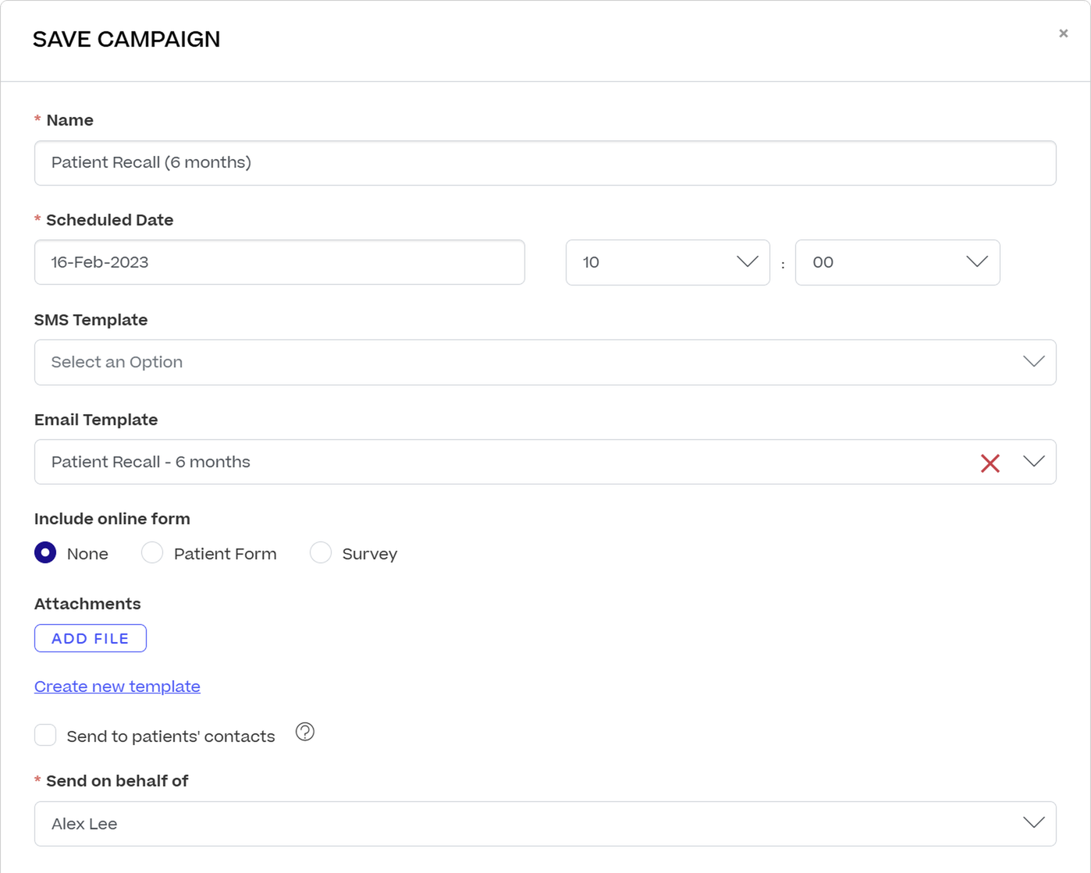Click the Patient Recall - 6 months text

[151, 462]
